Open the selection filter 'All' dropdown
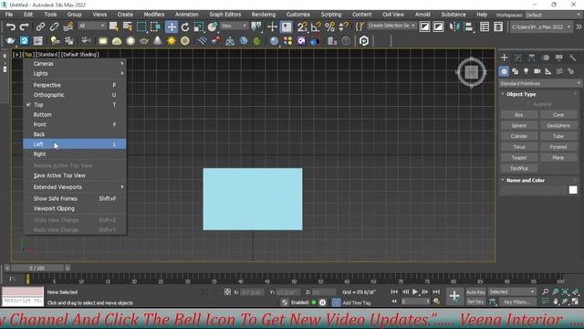This screenshot has width=584, height=329. point(91,26)
